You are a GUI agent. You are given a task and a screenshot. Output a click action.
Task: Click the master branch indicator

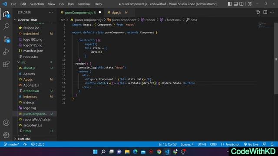(x=12, y=144)
